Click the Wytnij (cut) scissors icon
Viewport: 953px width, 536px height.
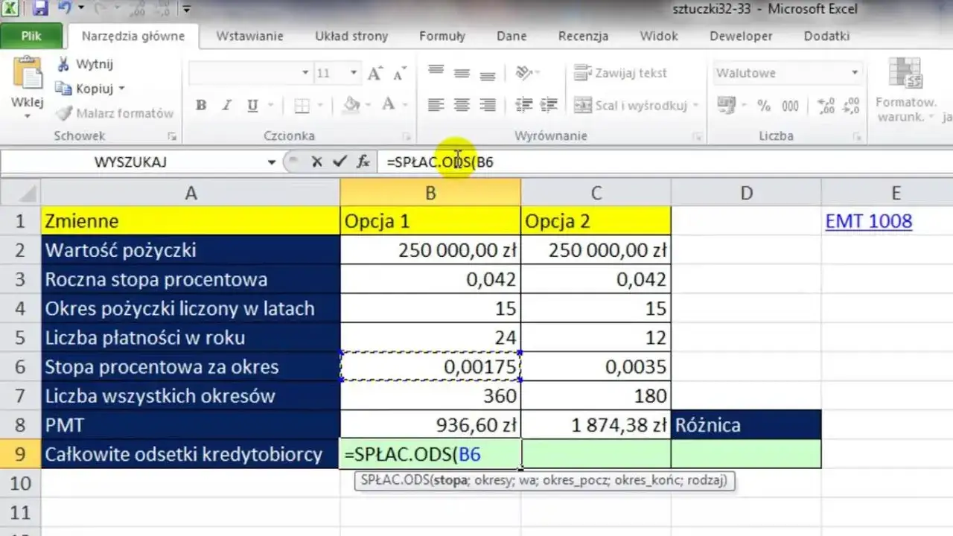coord(64,65)
